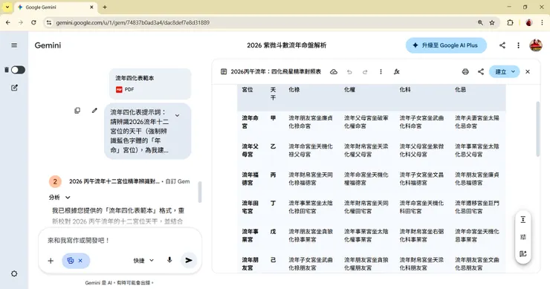Print the canvas document

(x=465, y=71)
